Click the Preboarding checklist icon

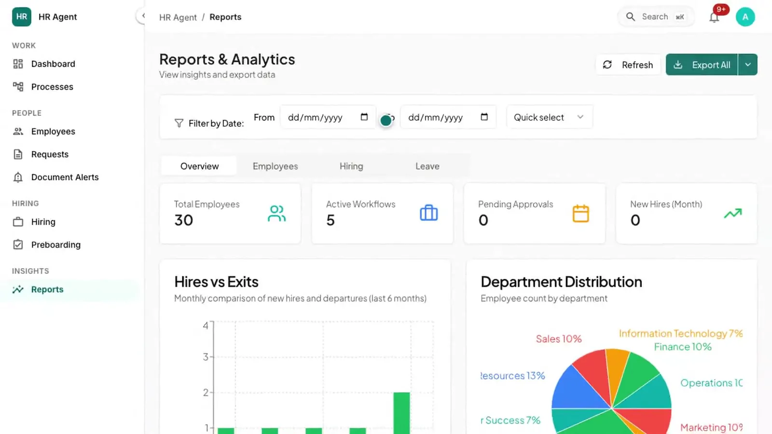(18, 244)
